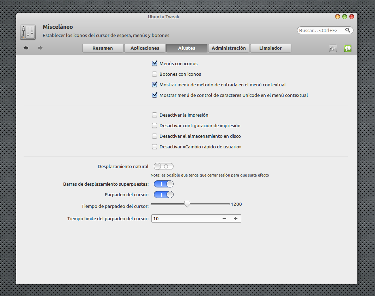Viewport: 375px width, 296px height.
Task: Click the 1200 slider value label
Action: 236,204
